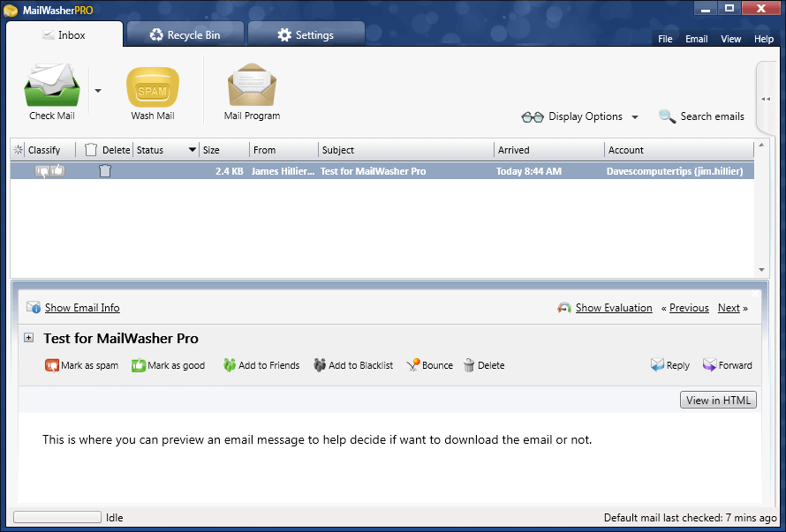Click the Display Options glasses icon
Screen dimensions: 786x532
tap(533, 117)
